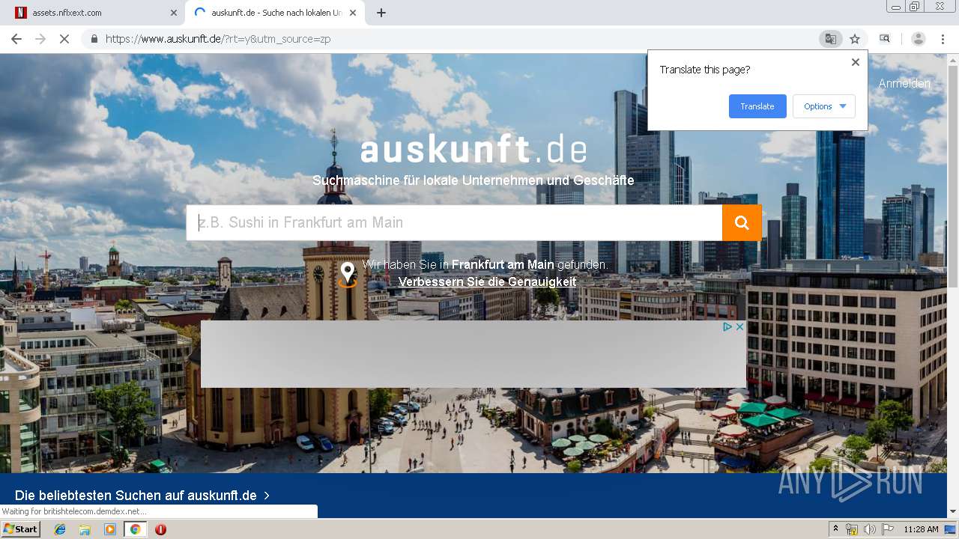This screenshot has height=539, width=959.
Task: Click the address bar URL
Action: [x=218, y=39]
